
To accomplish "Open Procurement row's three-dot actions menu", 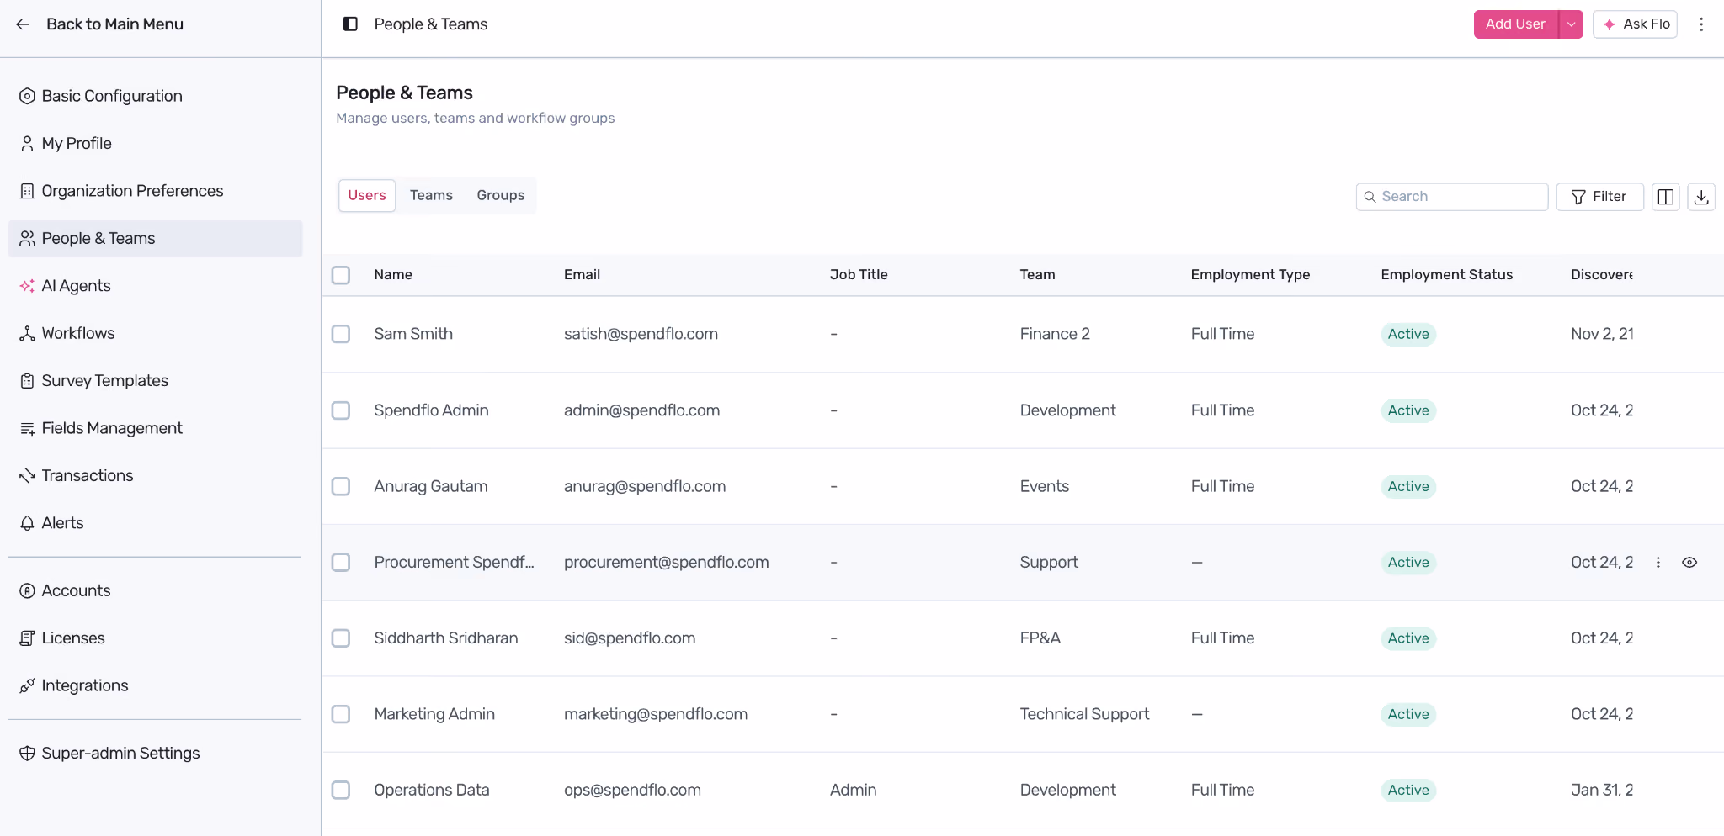I will (1658, 563).
